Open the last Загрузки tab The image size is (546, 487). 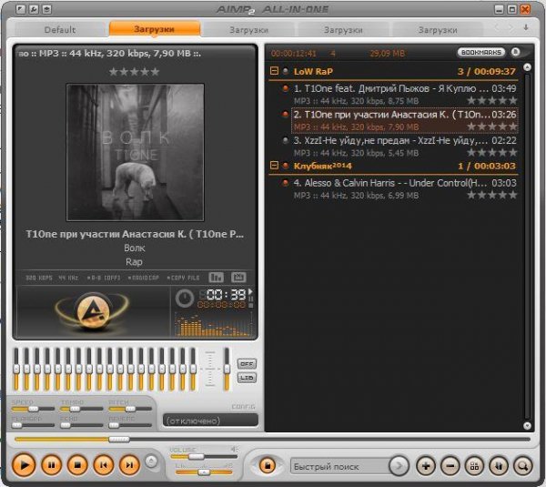438,30
